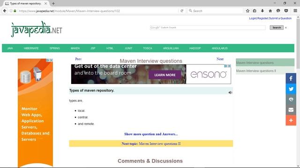Reload the page with the refresh icon
The image size is (300, 168).
pyautogui.click(x=182, y=11)
